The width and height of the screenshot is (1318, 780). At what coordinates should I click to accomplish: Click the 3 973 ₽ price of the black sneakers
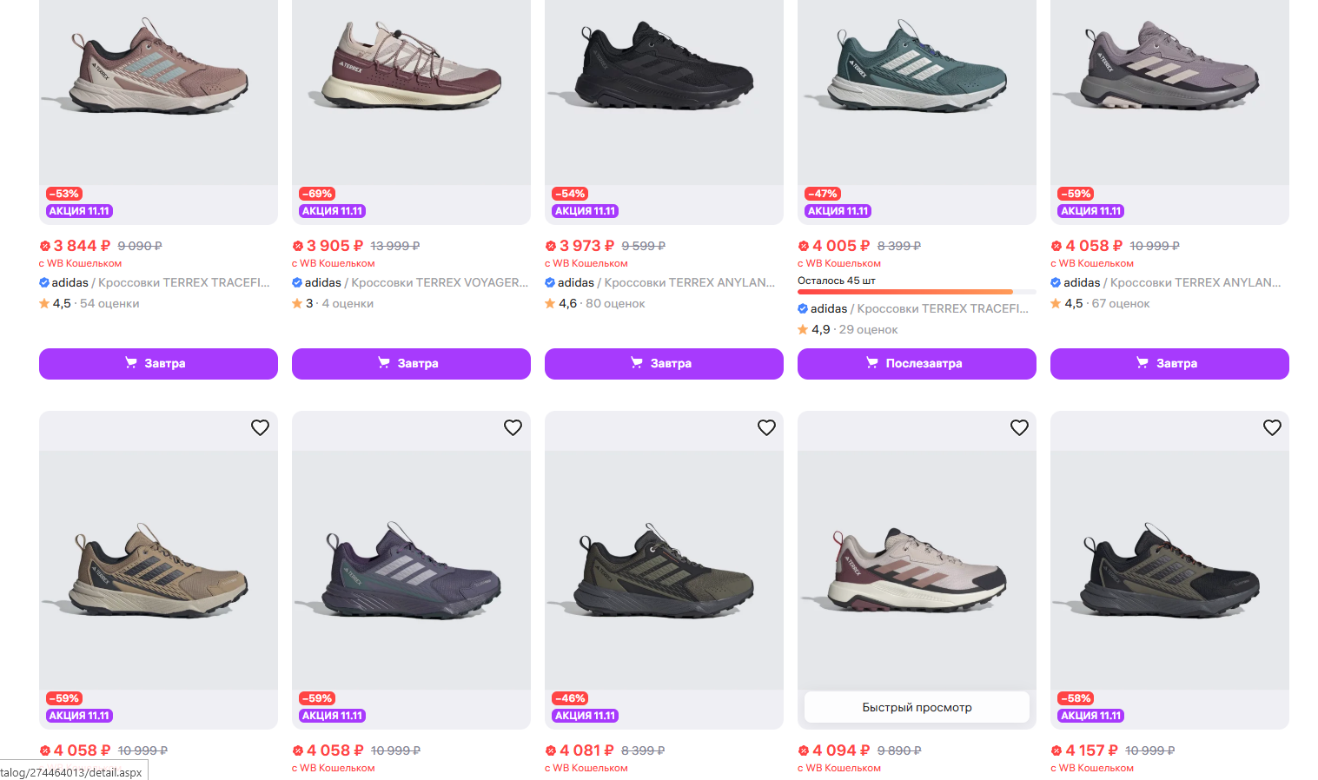586,246
